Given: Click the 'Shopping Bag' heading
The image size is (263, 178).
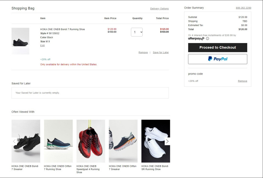Looking at the screenshot, I should (23, 8).
